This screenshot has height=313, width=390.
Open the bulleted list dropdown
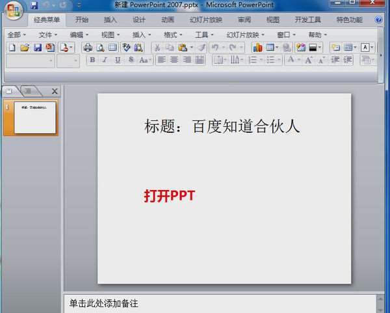(x=273, y=60)
